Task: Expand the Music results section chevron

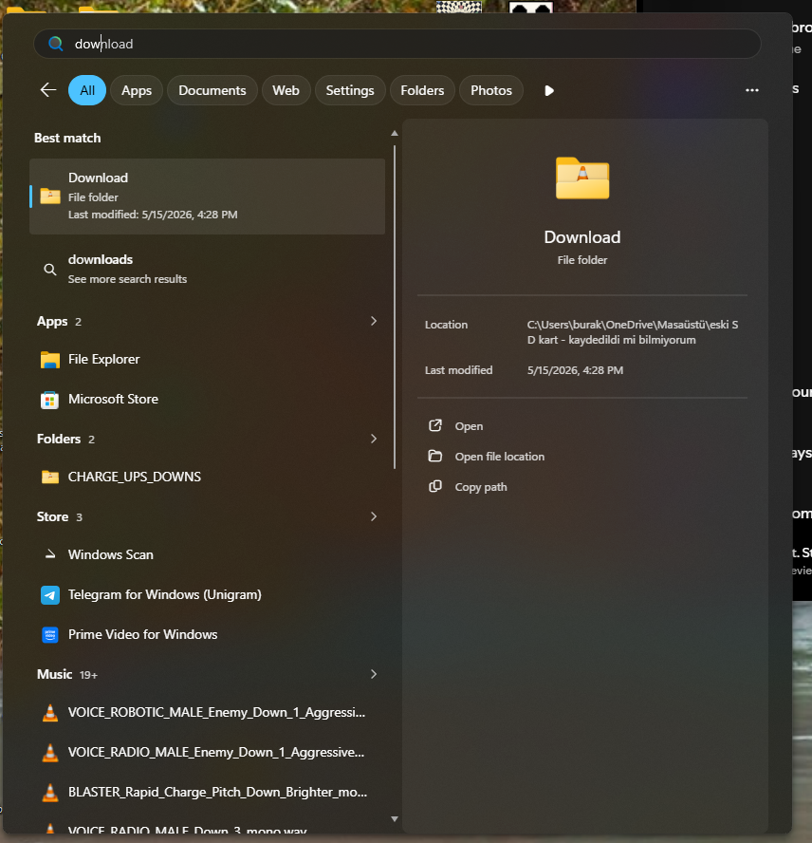Action: coord(374,674)
